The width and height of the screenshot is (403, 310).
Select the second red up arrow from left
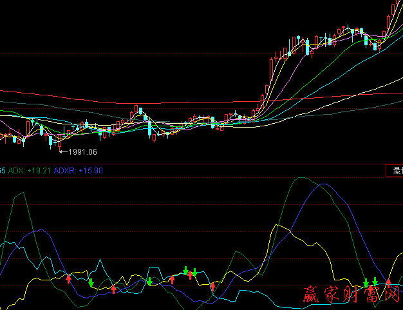(x=114, y=289)
